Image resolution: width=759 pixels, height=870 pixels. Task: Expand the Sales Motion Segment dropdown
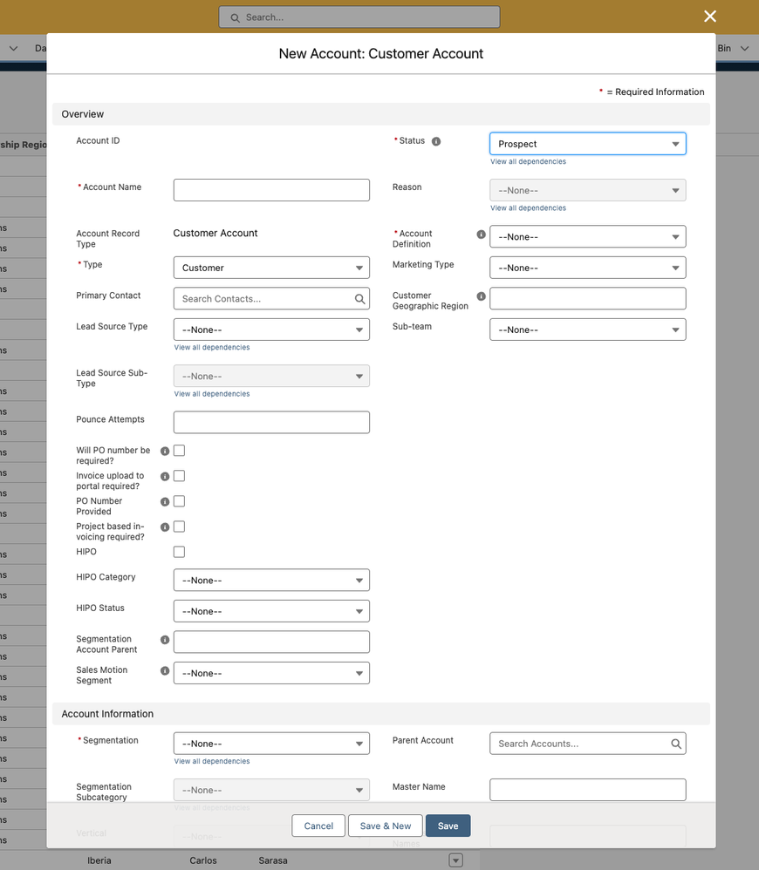pyautogui.click(x=271, y=673)
